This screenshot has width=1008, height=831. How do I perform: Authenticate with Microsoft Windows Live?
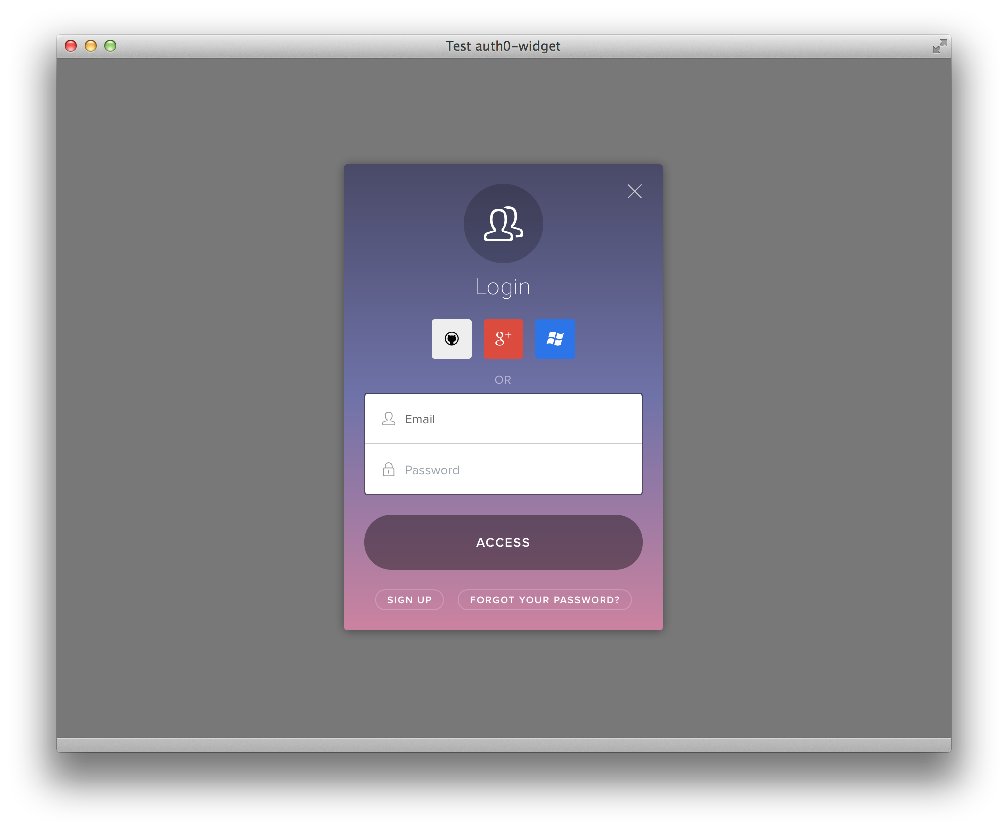click(x=556, y=339)
